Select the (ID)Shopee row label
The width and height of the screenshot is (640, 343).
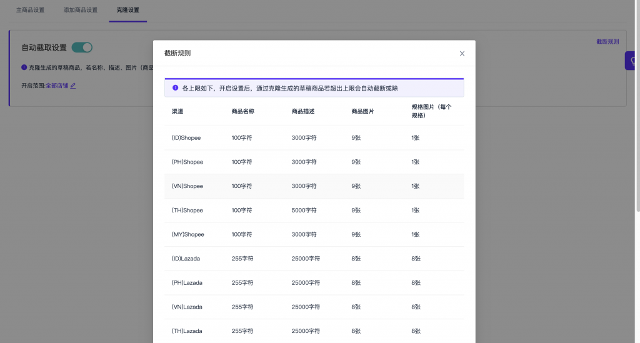pos(186,138)
